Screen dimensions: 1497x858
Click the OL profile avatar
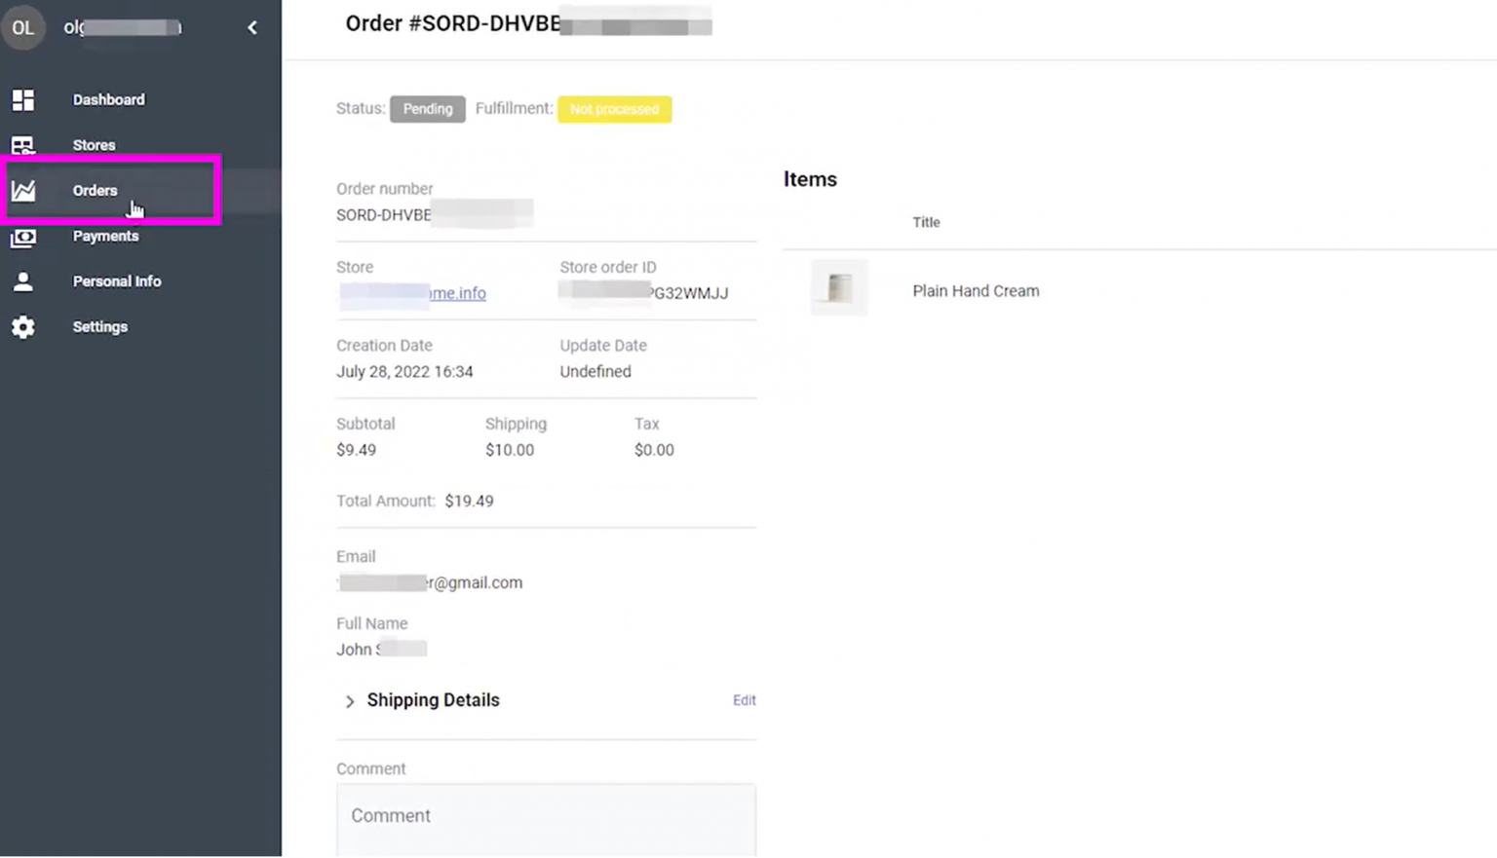(x=23, y=27)
